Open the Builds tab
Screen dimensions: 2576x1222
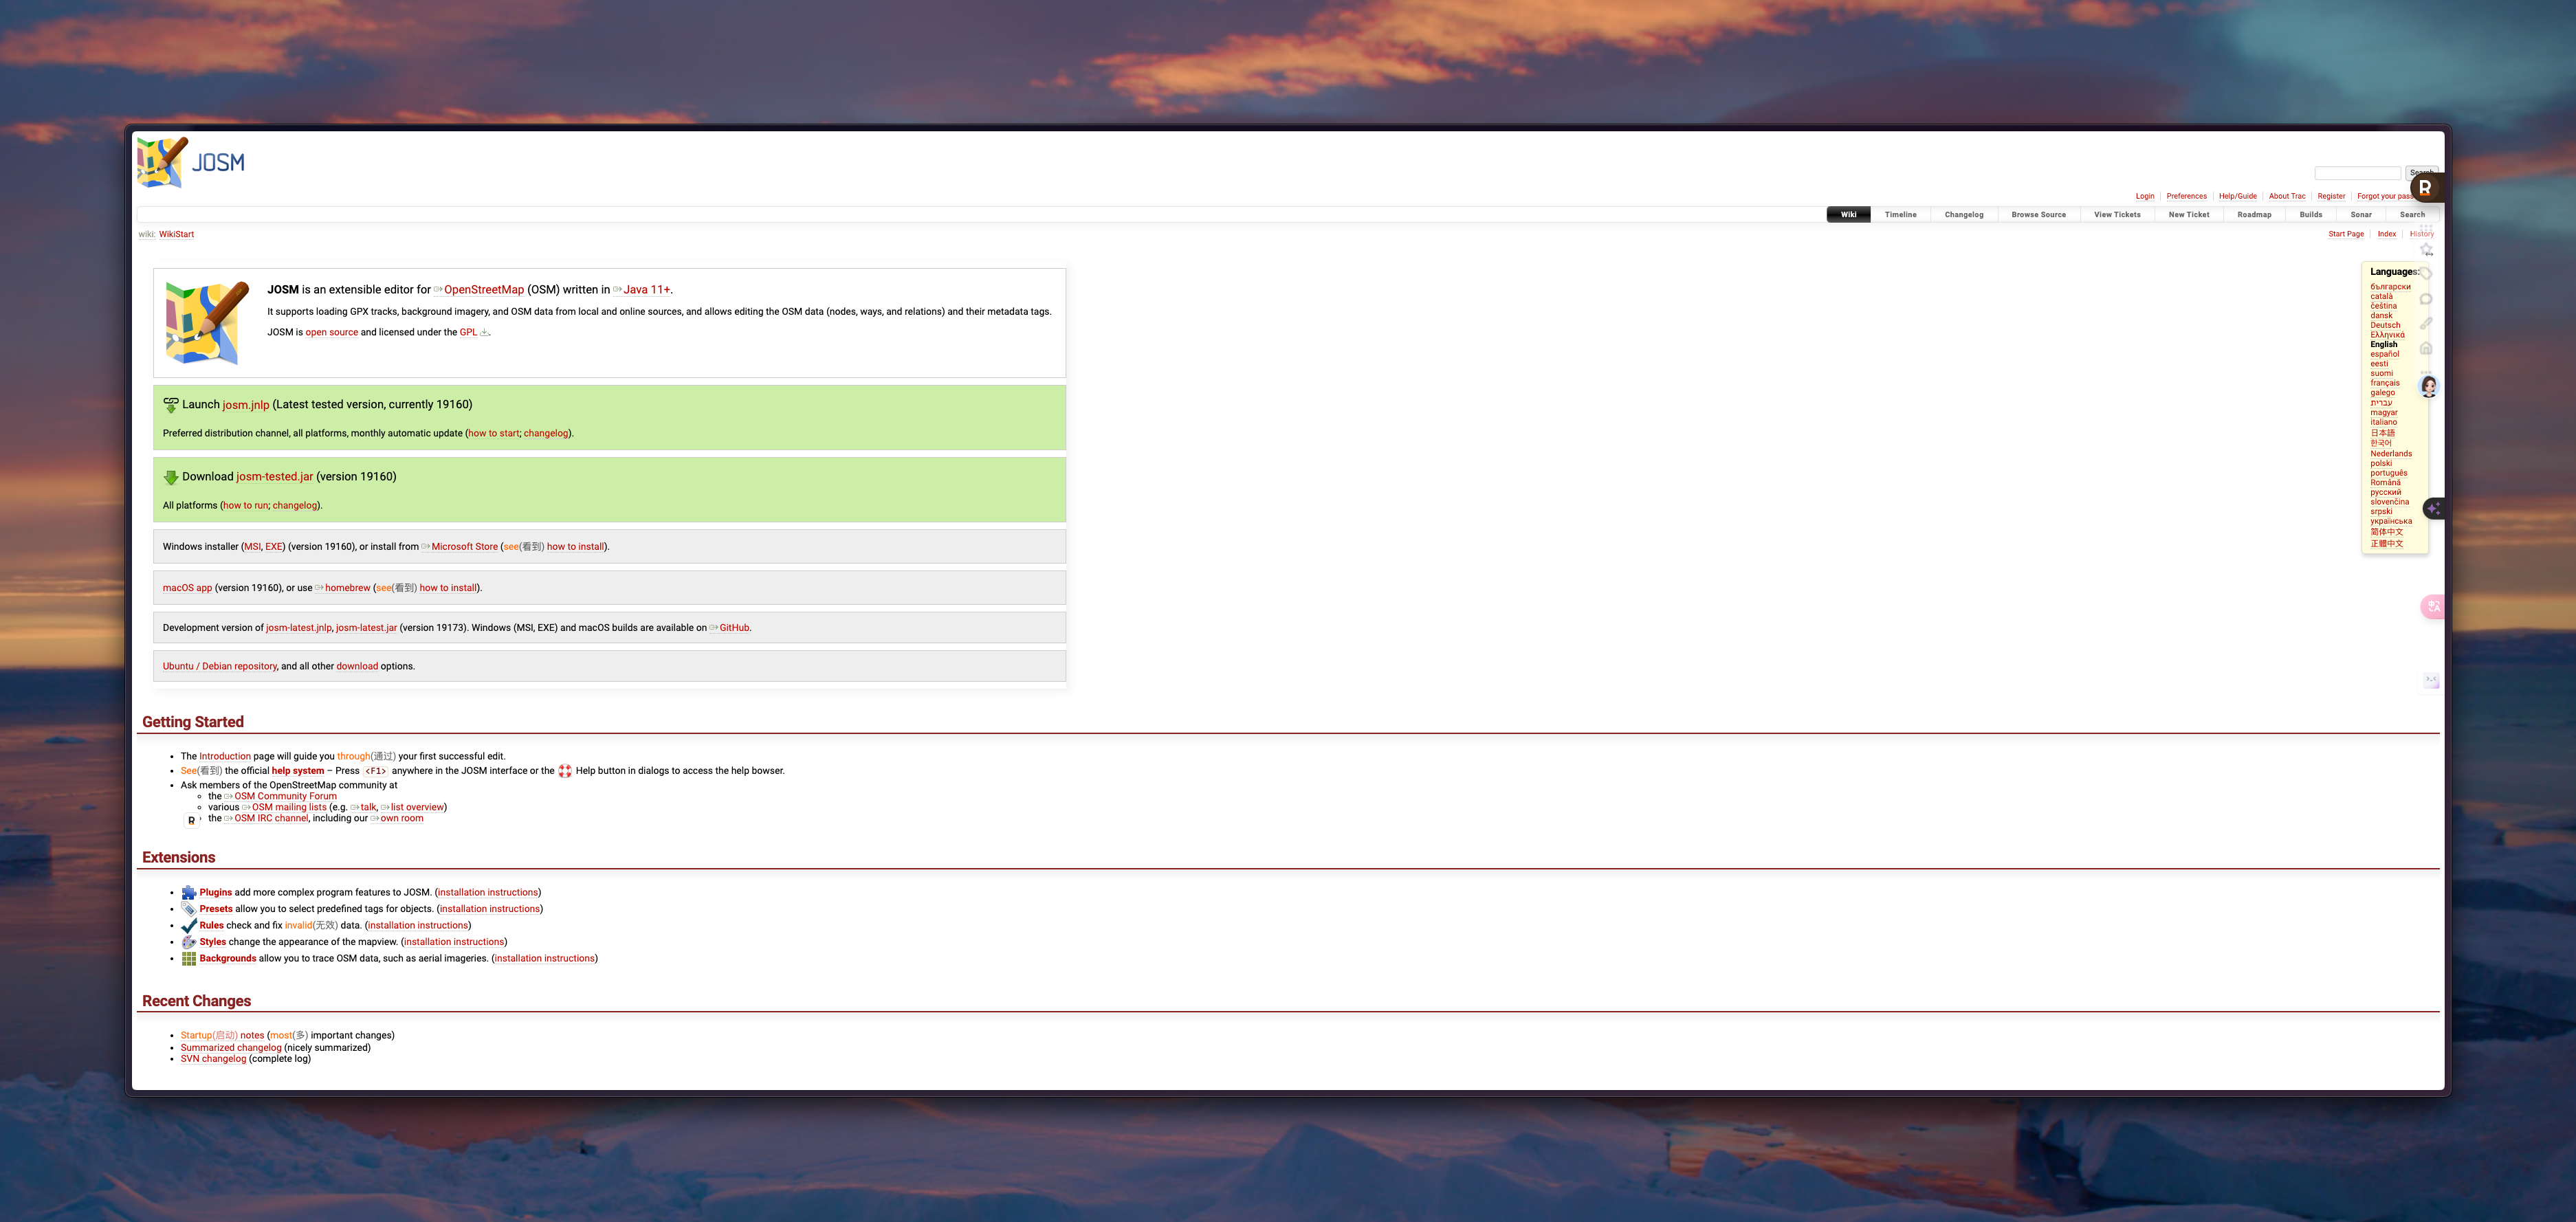2310,215
